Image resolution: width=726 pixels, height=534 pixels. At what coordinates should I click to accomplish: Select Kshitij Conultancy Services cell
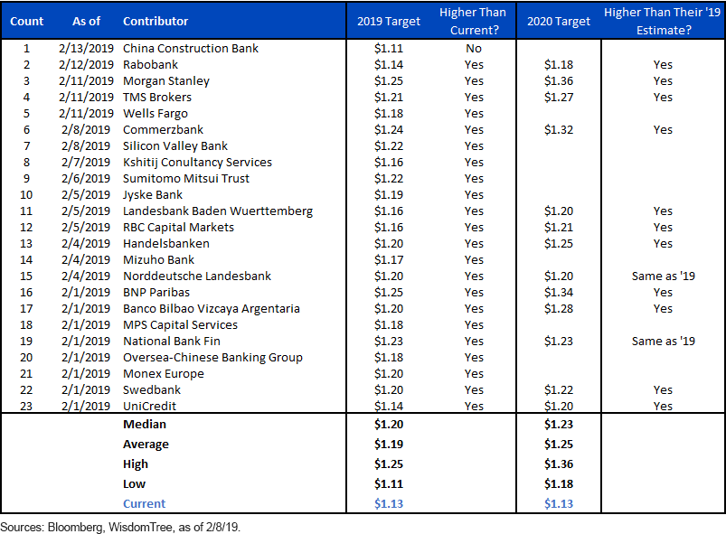coord(197,162)
